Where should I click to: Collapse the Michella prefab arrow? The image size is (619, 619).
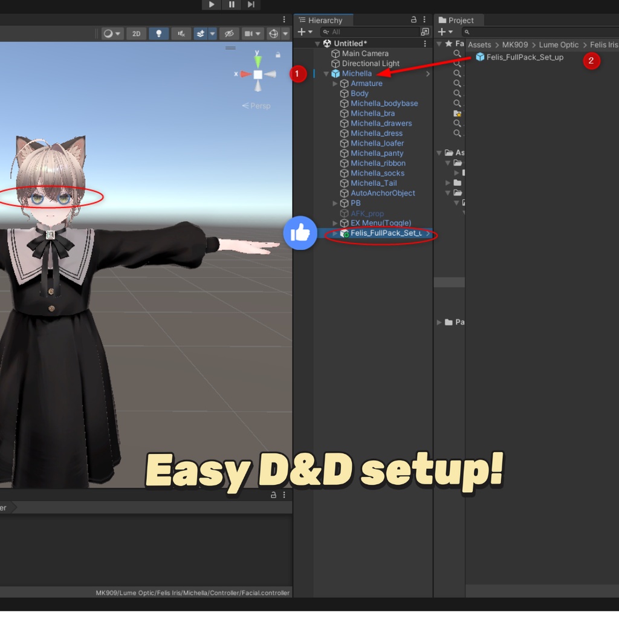[x=326, y=74]
